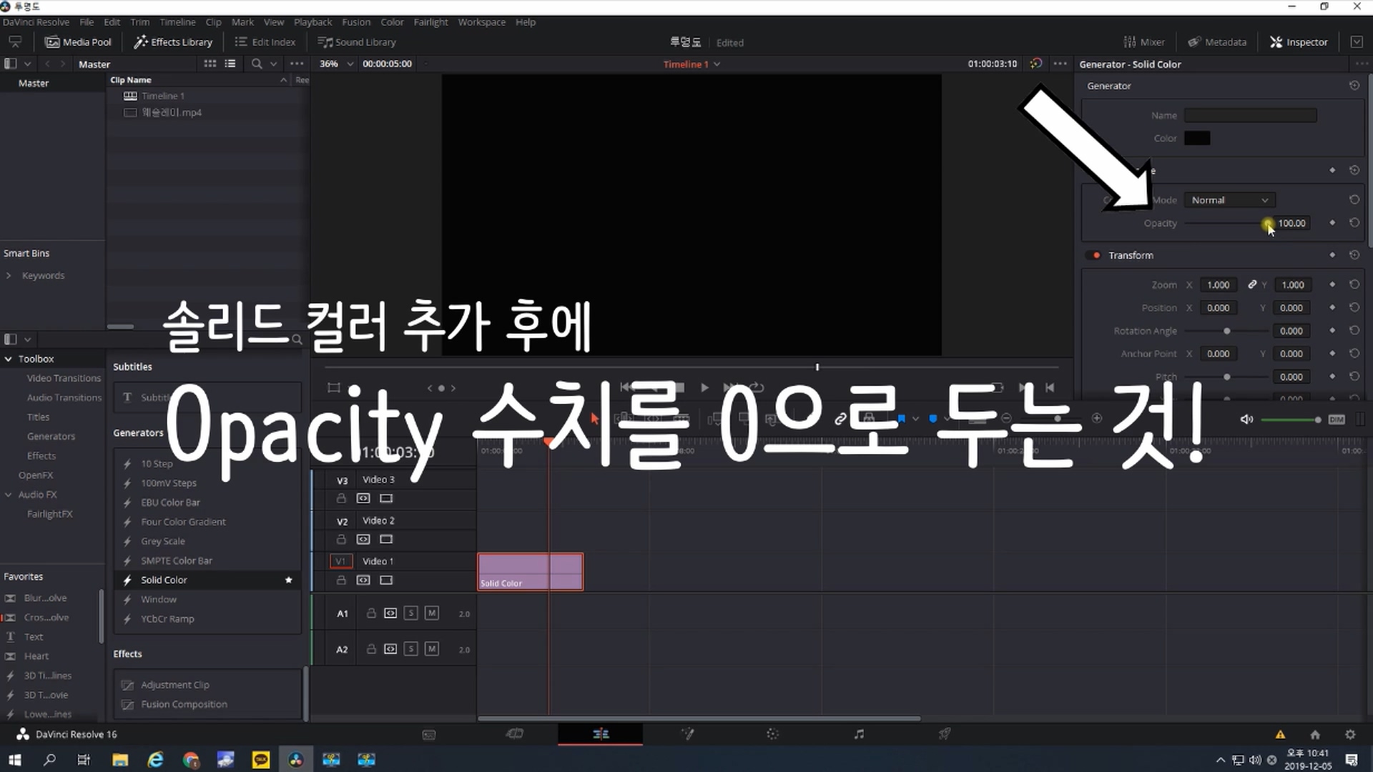The width and height of the screenshot is (1373, 772).
Task: Open the generator Color swatch
Action: click(1197, 138)
